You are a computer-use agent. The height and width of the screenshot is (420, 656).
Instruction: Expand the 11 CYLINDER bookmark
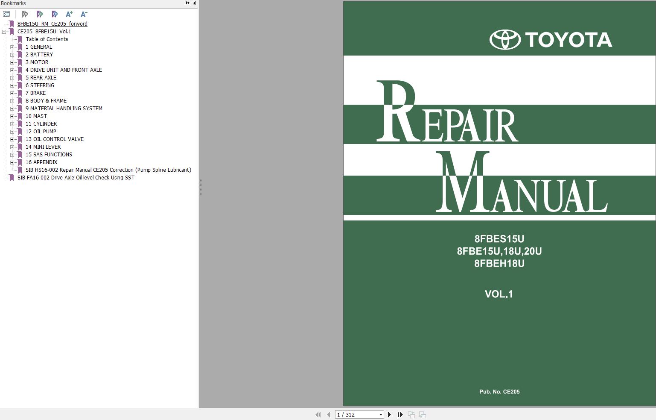12,124
